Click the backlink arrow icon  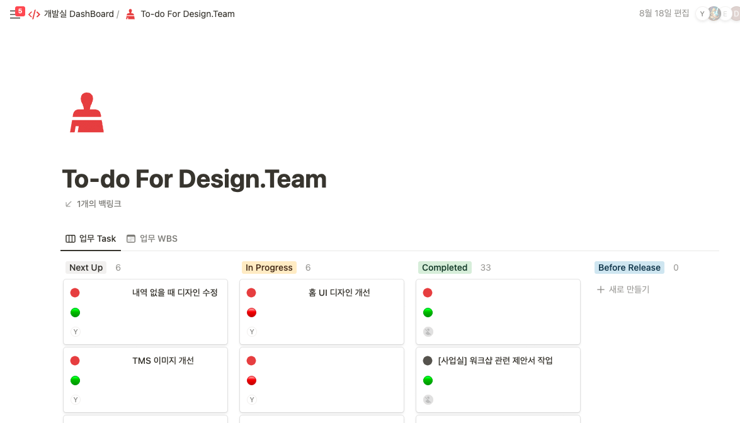[69, 204]
